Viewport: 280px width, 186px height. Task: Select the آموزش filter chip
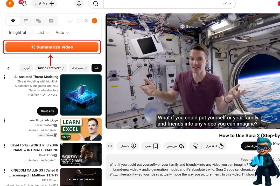click(x=26, y=68)
